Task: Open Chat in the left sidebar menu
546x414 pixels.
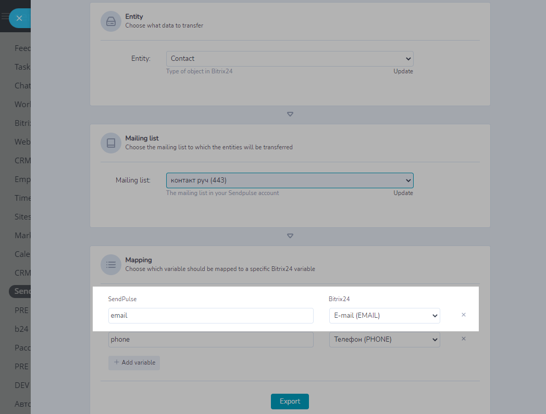Action: (x=22, y=86)
